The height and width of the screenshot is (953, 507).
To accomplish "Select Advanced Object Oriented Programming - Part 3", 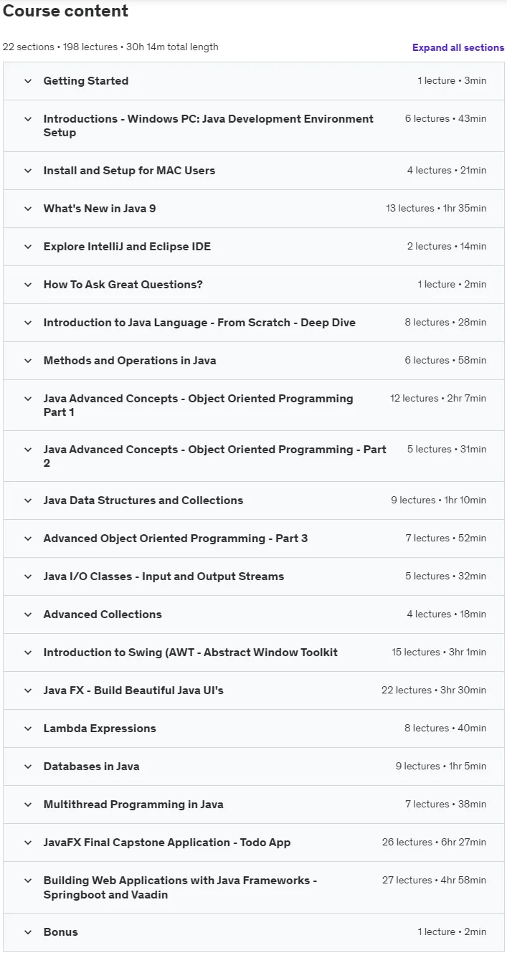I will 176,539.
